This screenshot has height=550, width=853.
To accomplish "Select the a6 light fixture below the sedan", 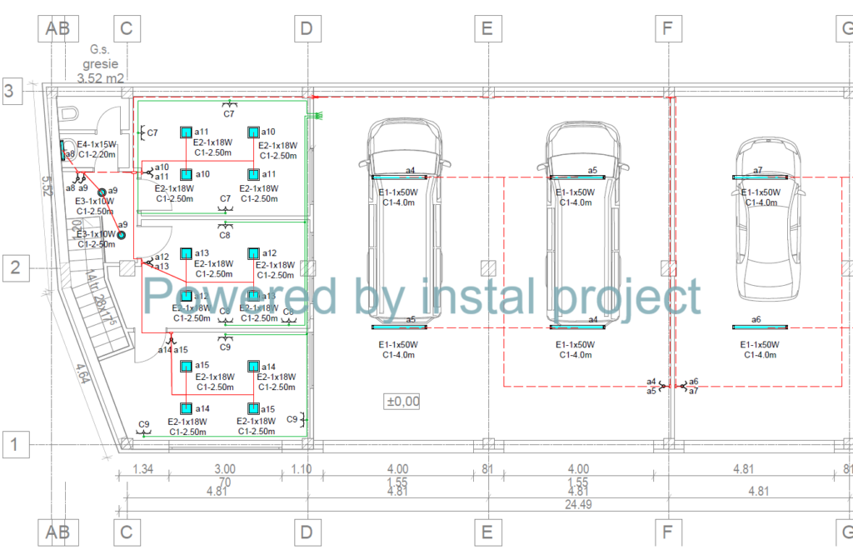I will point(759,327).
